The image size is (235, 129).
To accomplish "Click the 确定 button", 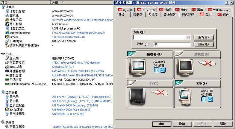I will tap(162, 124).
